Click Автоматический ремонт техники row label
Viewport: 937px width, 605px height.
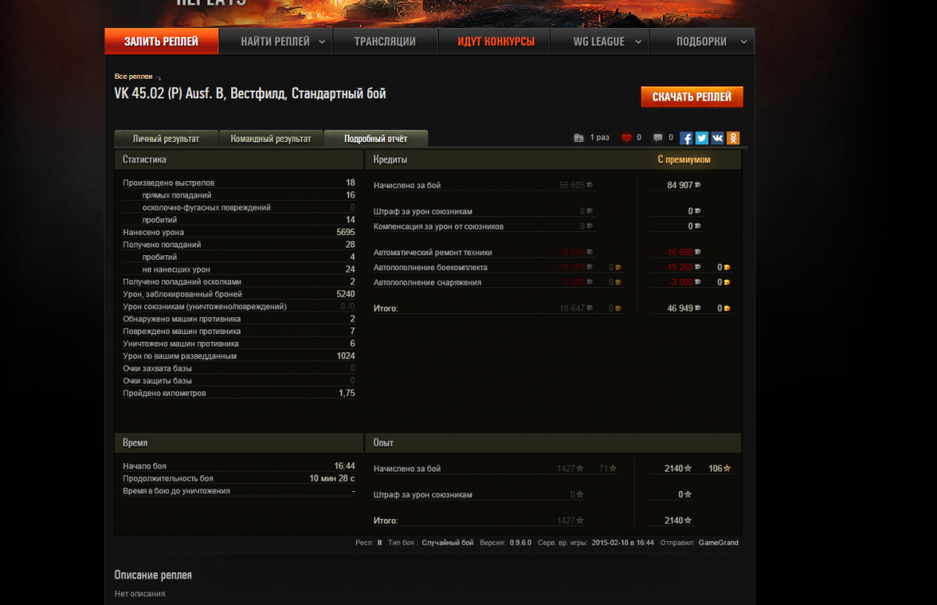[433, 252]
